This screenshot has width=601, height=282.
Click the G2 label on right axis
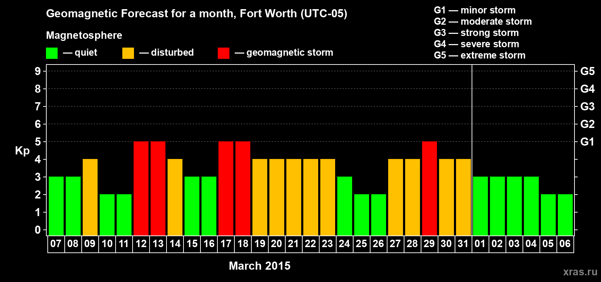[587, 124]
